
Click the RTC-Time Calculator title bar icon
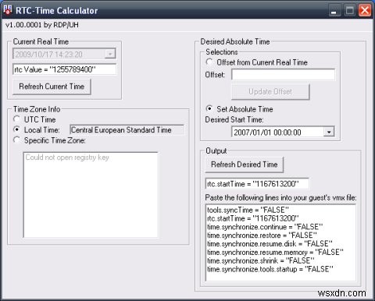(x=8, y=9)
